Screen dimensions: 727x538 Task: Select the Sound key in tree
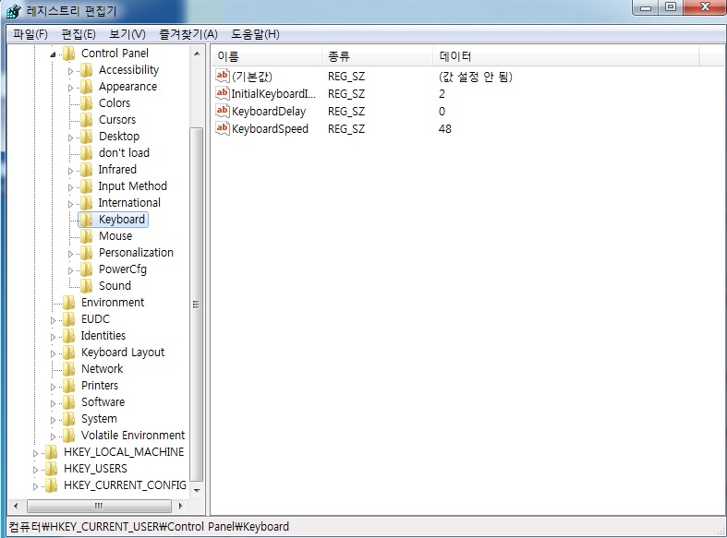coord(115,286)
